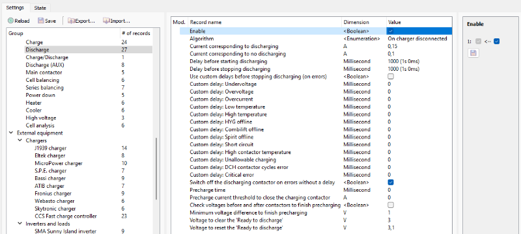Select the High voltage group

click(x=41, y=118)
